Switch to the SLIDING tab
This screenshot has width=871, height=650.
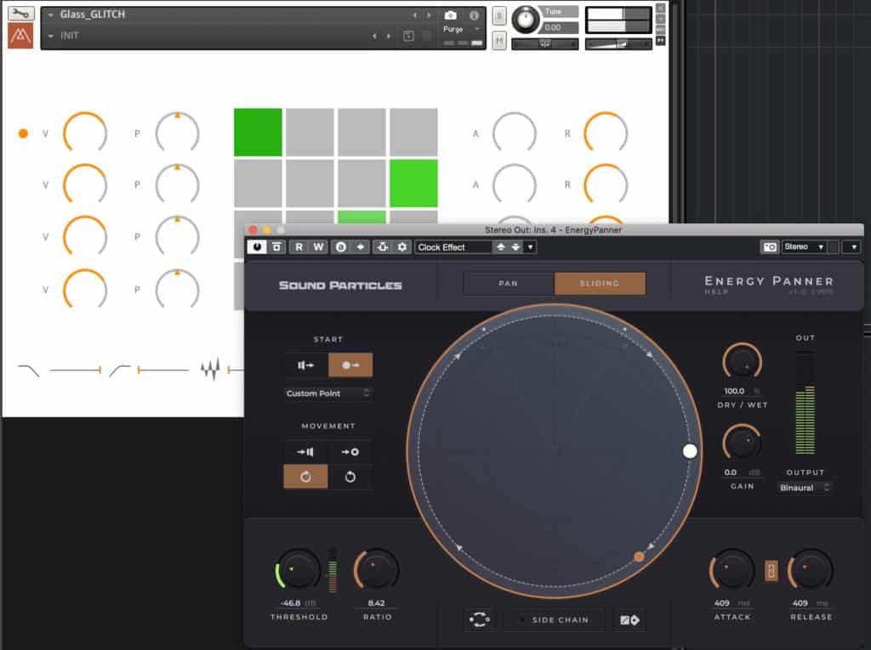(600, 283)
